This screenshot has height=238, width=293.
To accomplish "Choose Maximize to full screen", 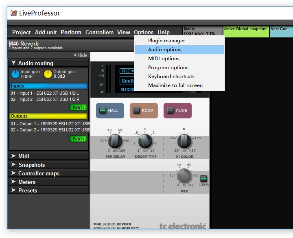I will 179,85.
